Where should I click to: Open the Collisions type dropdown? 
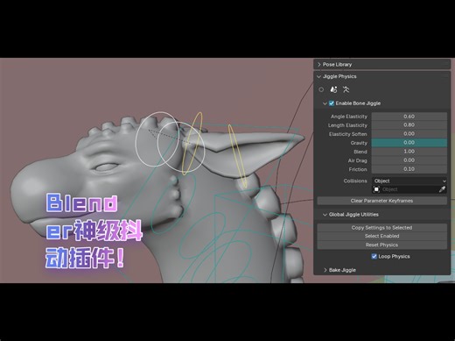409,181
